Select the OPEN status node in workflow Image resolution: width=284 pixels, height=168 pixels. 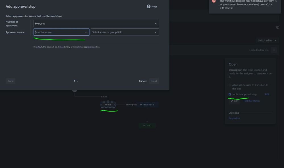[108, 105]
